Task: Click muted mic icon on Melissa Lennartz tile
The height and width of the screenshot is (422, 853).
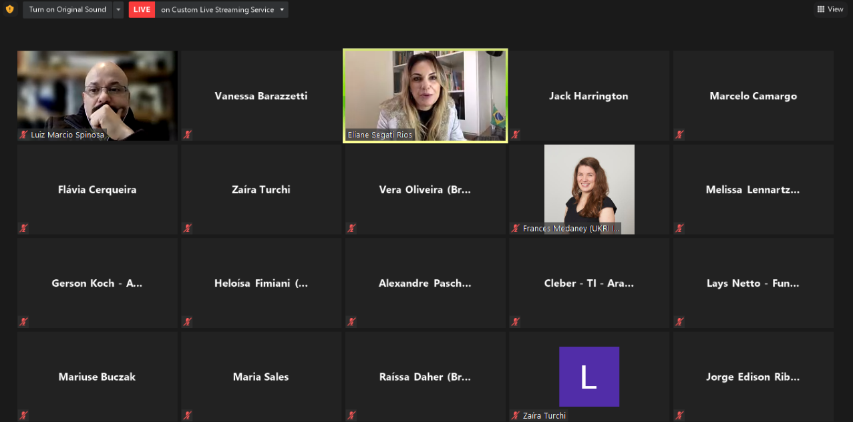Action: (679, 228)
